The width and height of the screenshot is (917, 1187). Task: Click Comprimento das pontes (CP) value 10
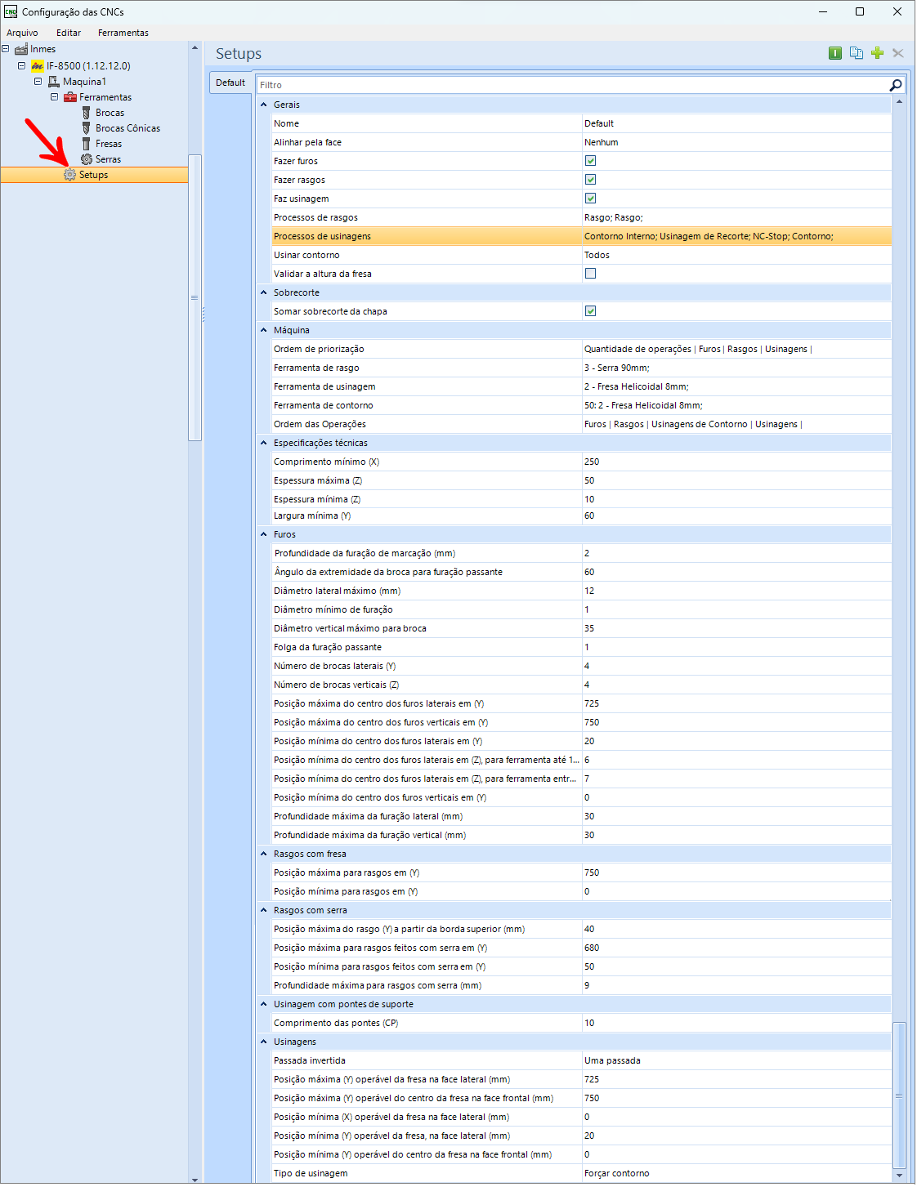tap(589, 1023)
